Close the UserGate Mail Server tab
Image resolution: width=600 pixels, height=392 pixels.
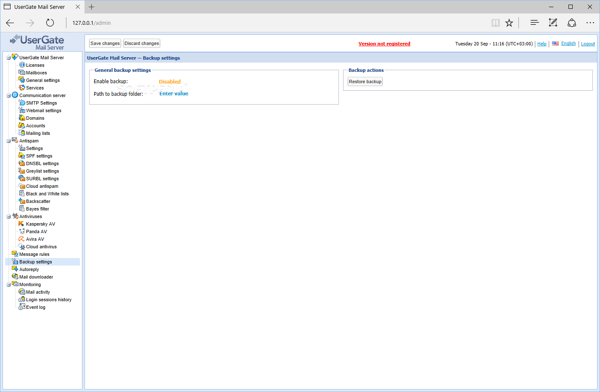pos(78,7)
